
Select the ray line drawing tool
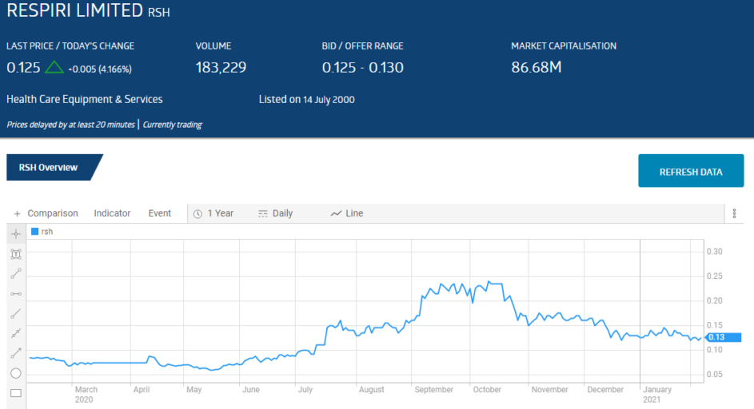(x=16, y=314)
